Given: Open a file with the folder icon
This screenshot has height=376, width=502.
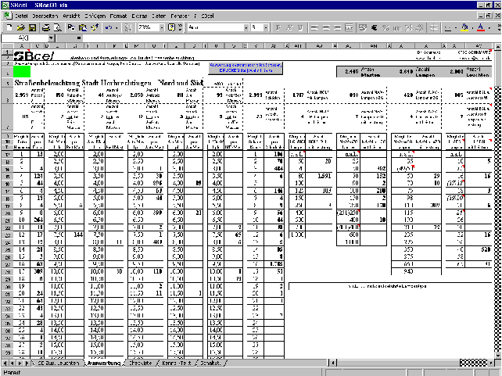Looking at the screenshot, I should (x=20, y=28).
